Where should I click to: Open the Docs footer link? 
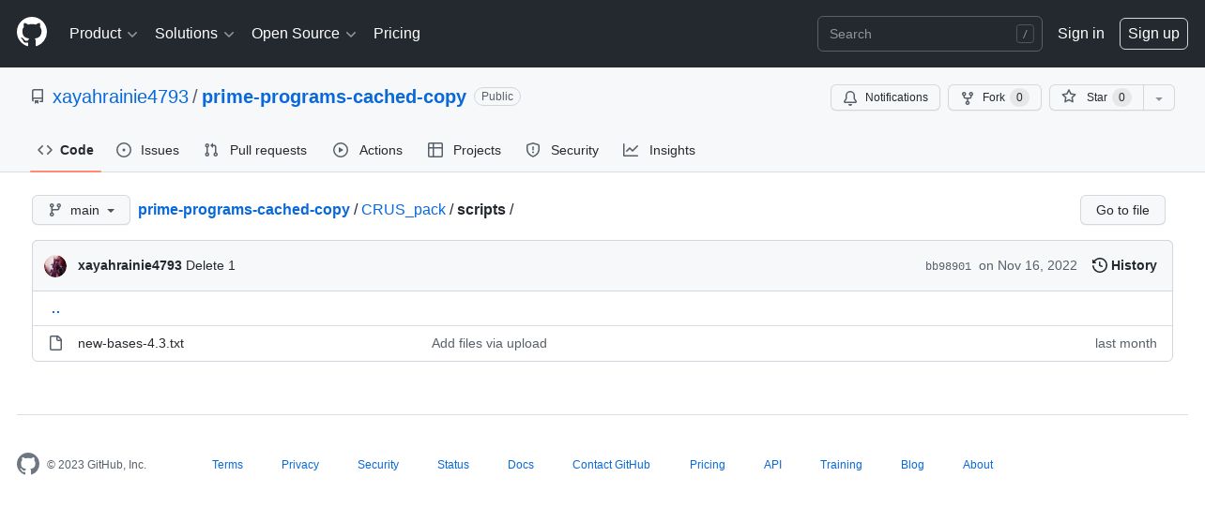(521, 465)
